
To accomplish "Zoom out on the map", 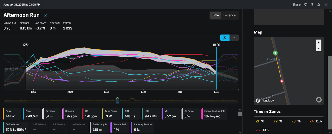I will coord(318,48).
